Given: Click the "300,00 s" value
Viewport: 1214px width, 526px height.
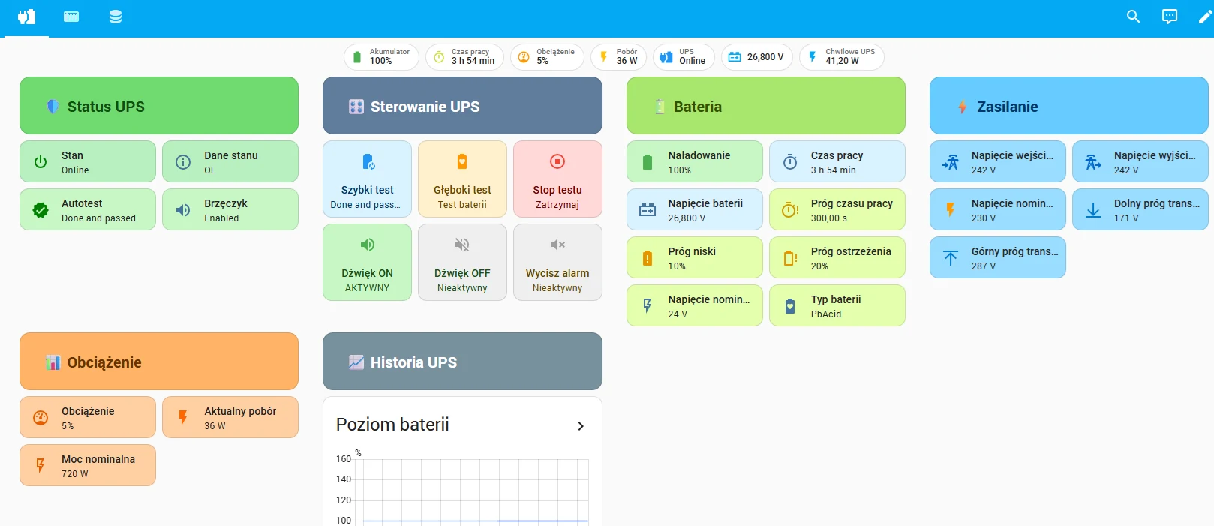Looking at the screenshot, I should (829, 218).
